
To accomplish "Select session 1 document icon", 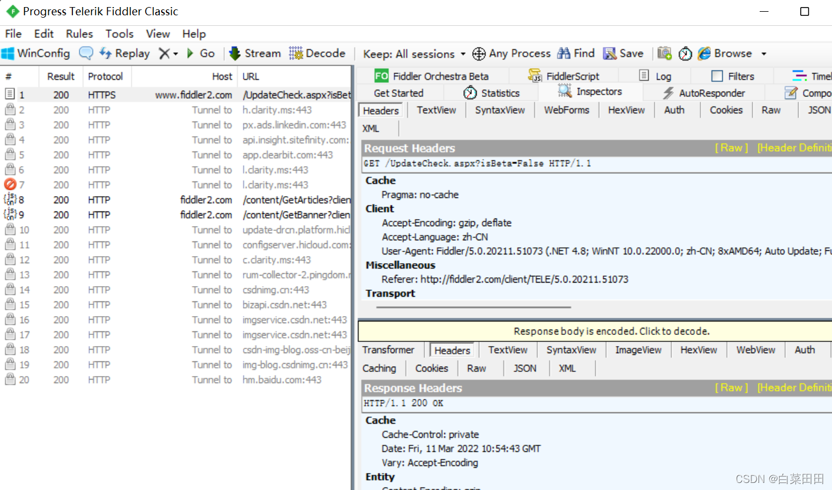I will (9, 94).
